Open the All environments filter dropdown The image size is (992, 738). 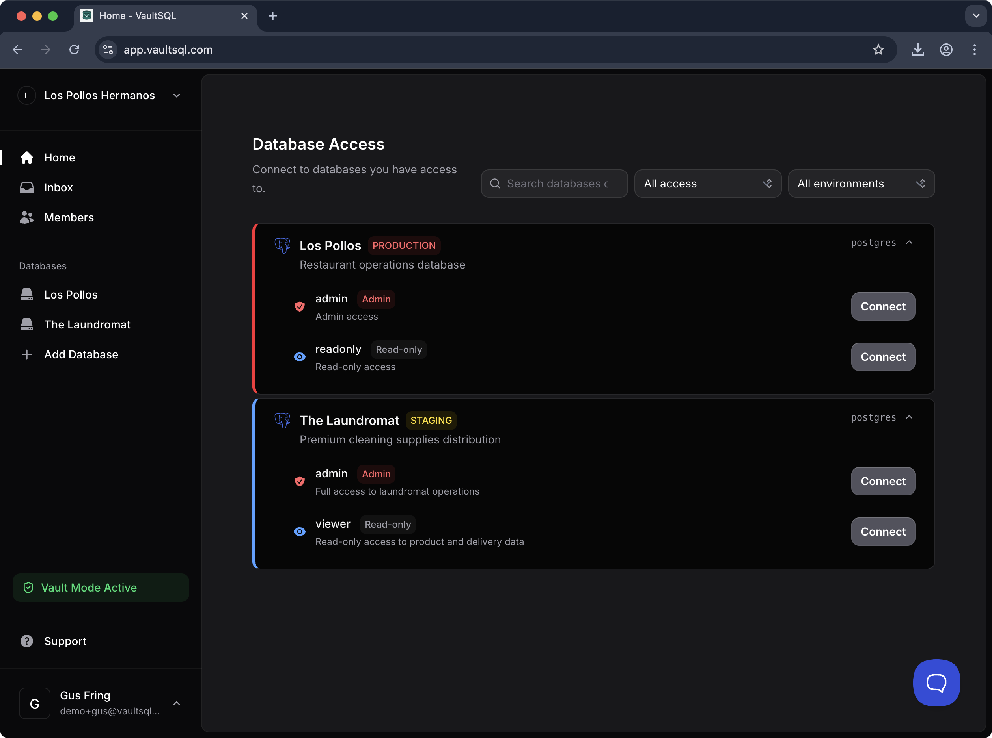click(x=861, y=184)
